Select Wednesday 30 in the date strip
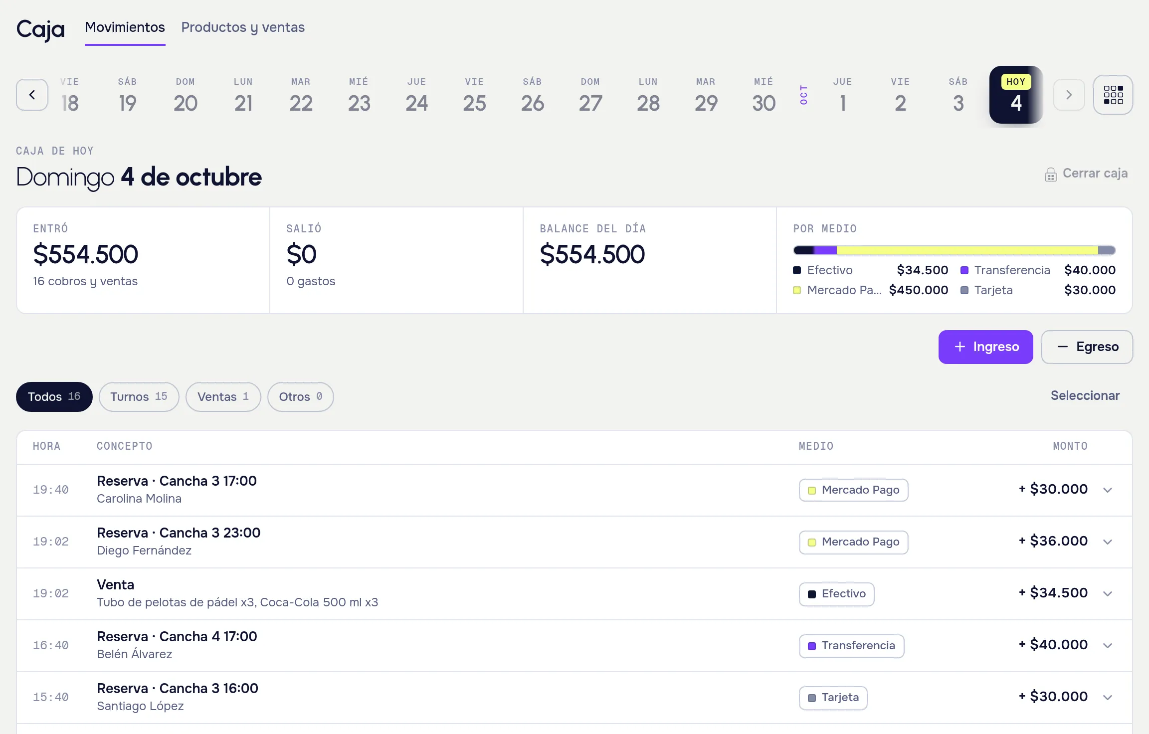This screenshot has height=734, width=1149. click(764, 95)
